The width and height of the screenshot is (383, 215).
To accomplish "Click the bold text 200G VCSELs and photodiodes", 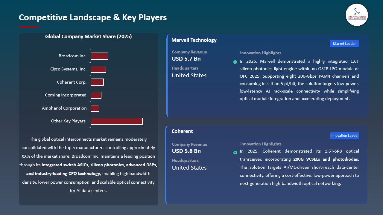I will (325, 159).
